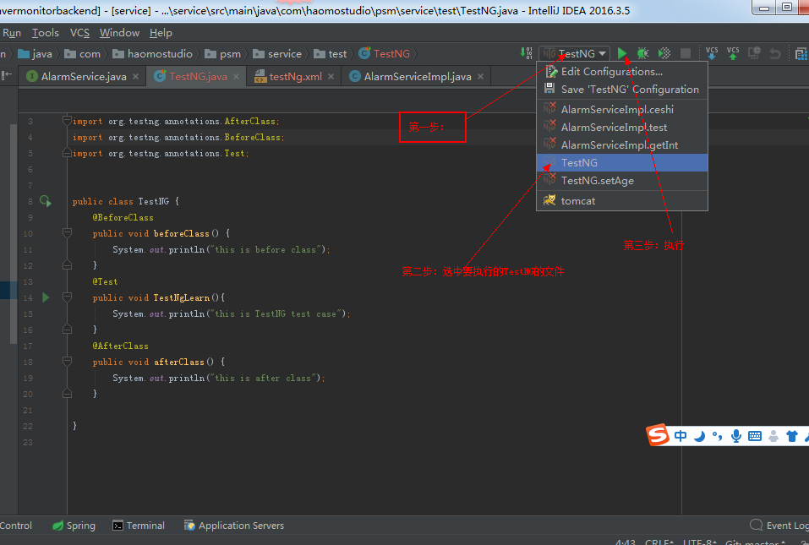Click the psm breadcrumb folder
Viewport: 809px width, 545px height.
(x=223, y=53)
